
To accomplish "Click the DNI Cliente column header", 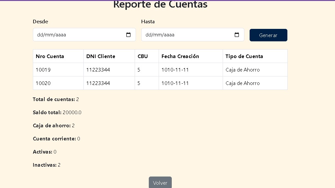I will (100, 56).
